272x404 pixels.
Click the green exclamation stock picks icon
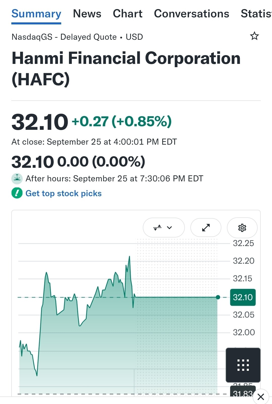pyautogui.click(x=17, y=193)
